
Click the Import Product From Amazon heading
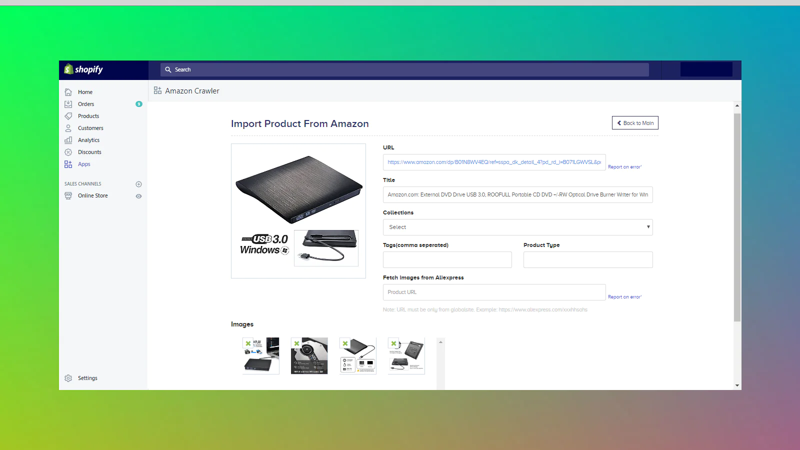[300, 123]
